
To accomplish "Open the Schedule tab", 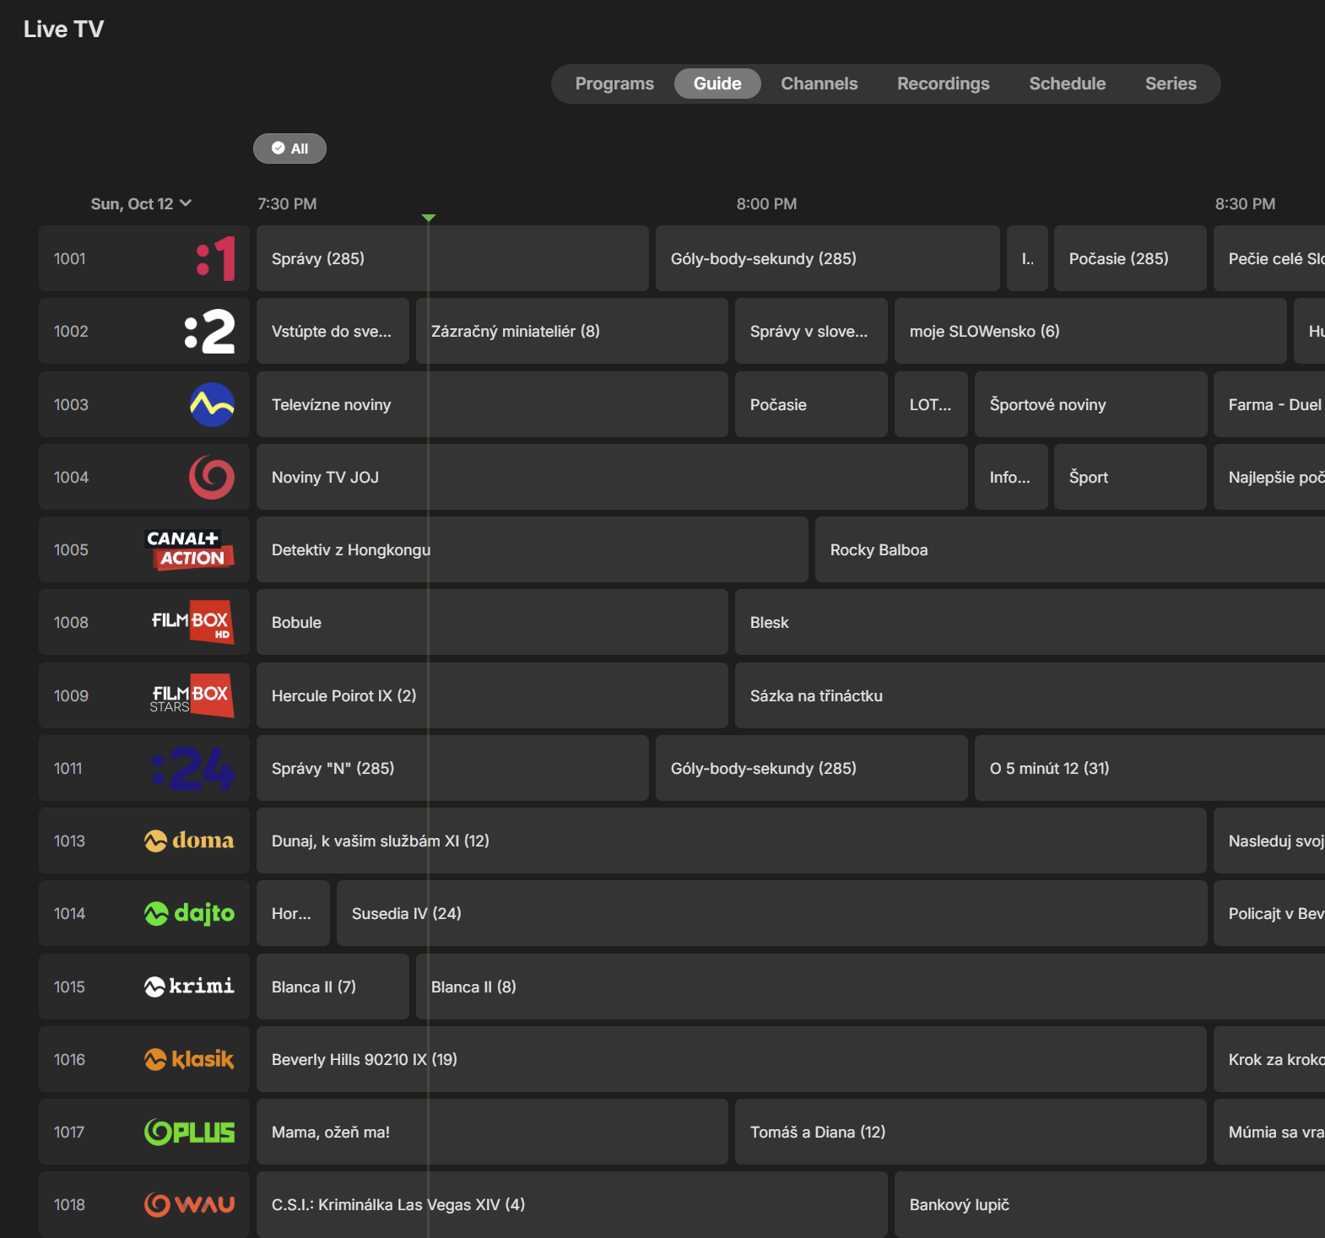I will [x=1067, y=84].
